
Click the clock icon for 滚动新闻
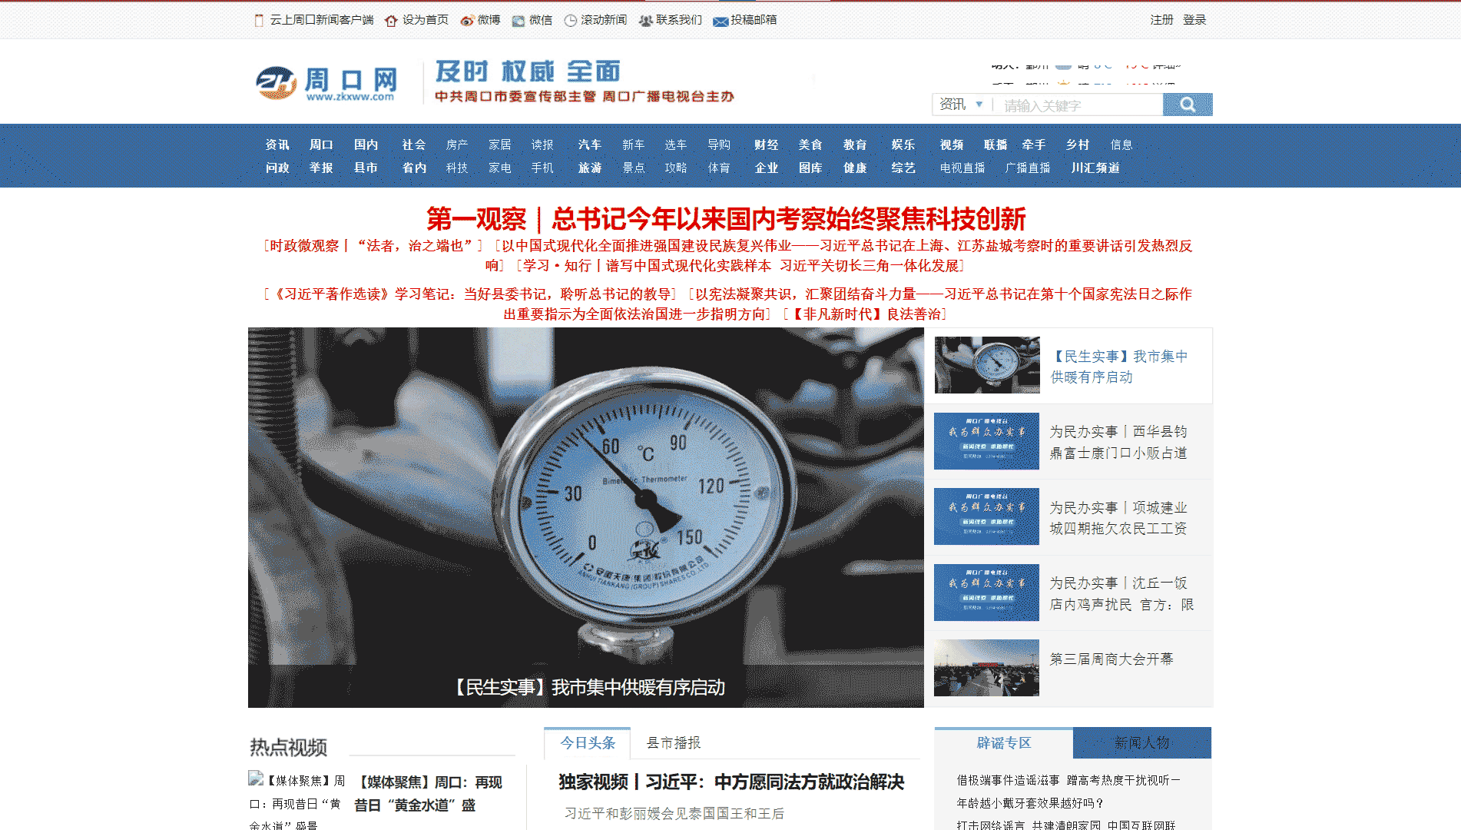[x=571, y=21]
